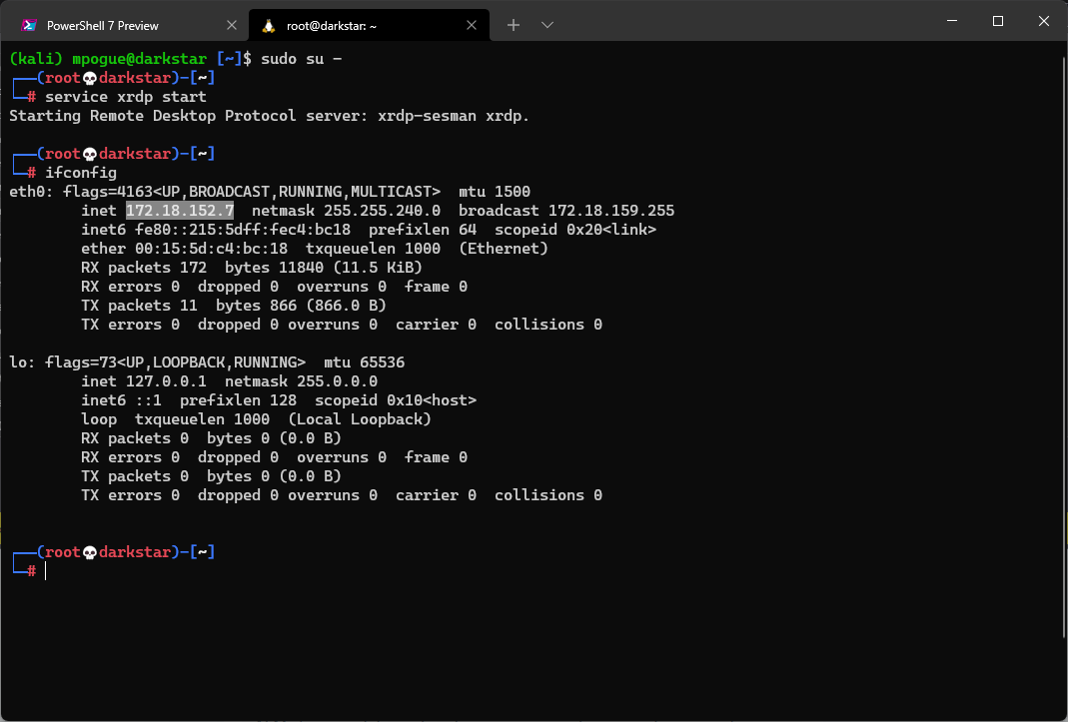Click the 'sudo su' command in green prompt line

coord(294,58)
